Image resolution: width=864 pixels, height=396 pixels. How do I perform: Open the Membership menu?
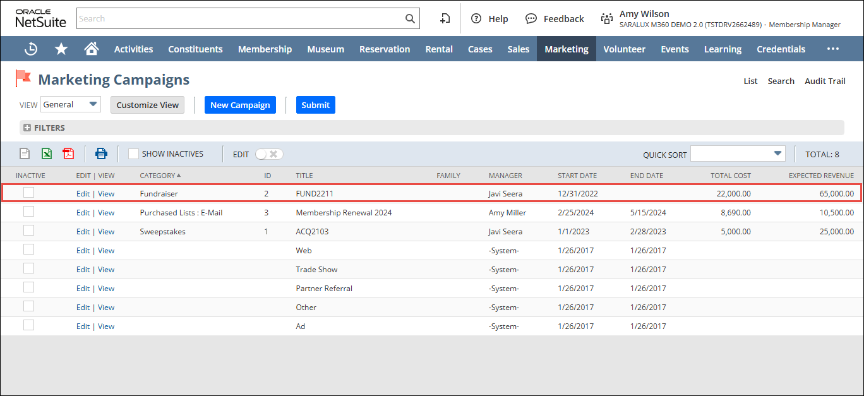coord(265,49)
